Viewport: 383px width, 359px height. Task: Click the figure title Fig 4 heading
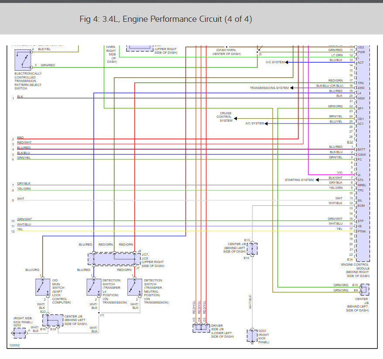166,19
